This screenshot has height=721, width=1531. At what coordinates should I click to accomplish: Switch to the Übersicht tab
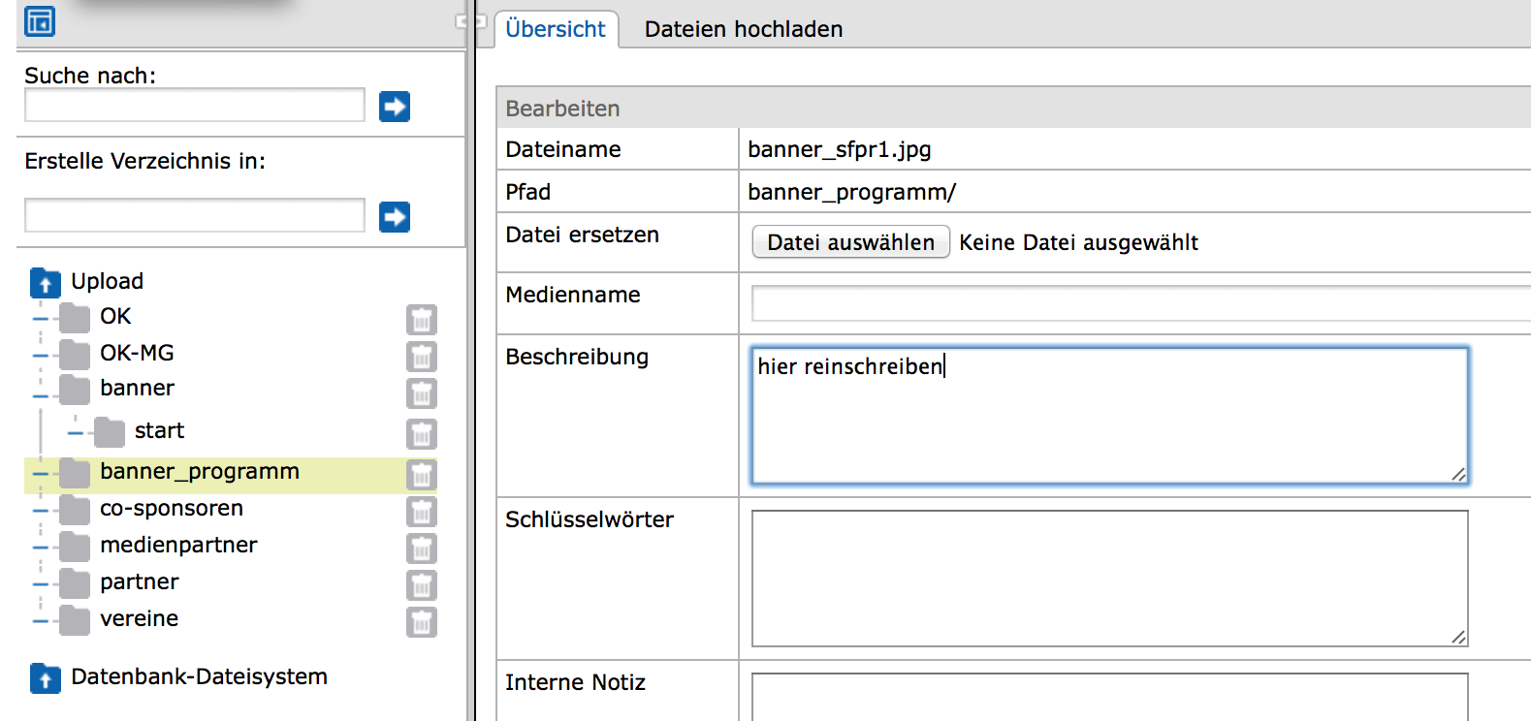556,29
